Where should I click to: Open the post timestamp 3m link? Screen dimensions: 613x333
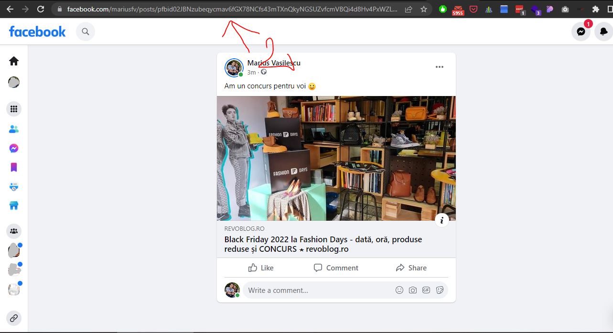251,72
